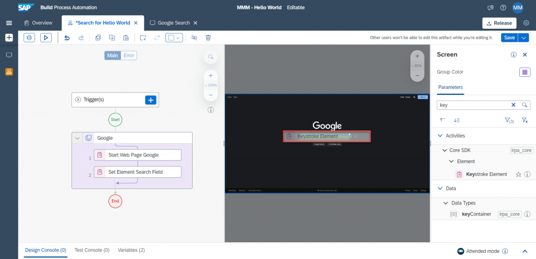Close the Screen side panel

tap(525, 54)
